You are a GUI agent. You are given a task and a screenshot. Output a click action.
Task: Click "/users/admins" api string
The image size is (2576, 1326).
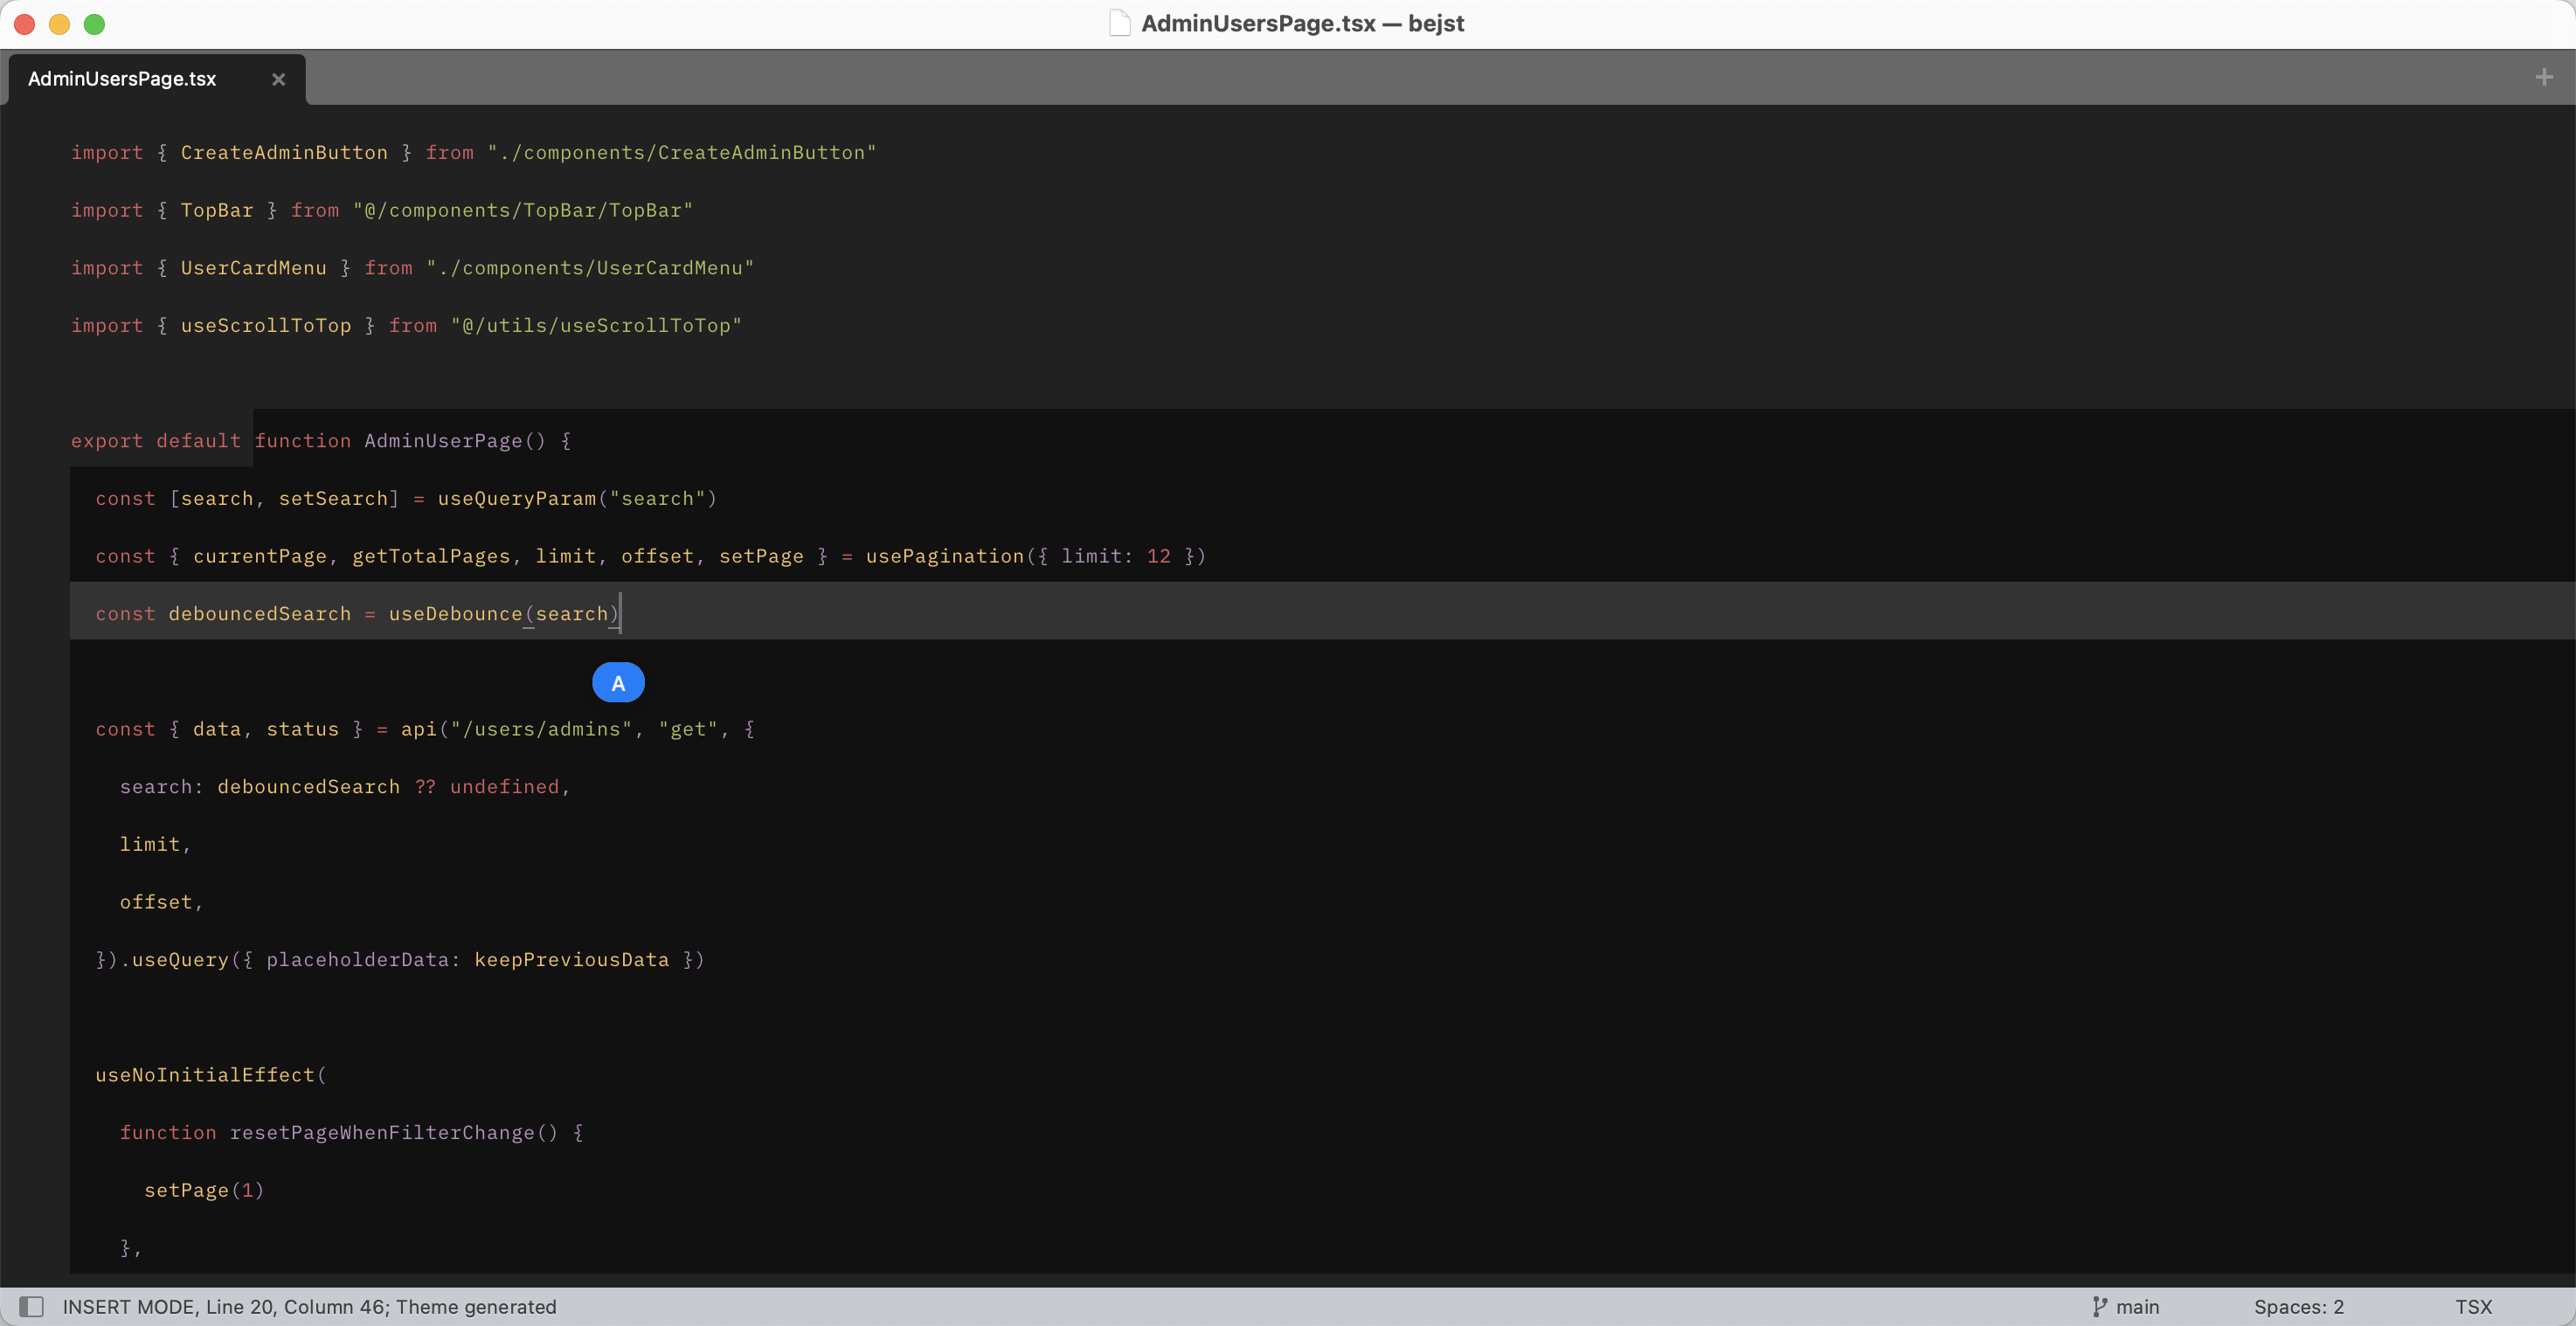pyautogui.click(x=541, y=729)
